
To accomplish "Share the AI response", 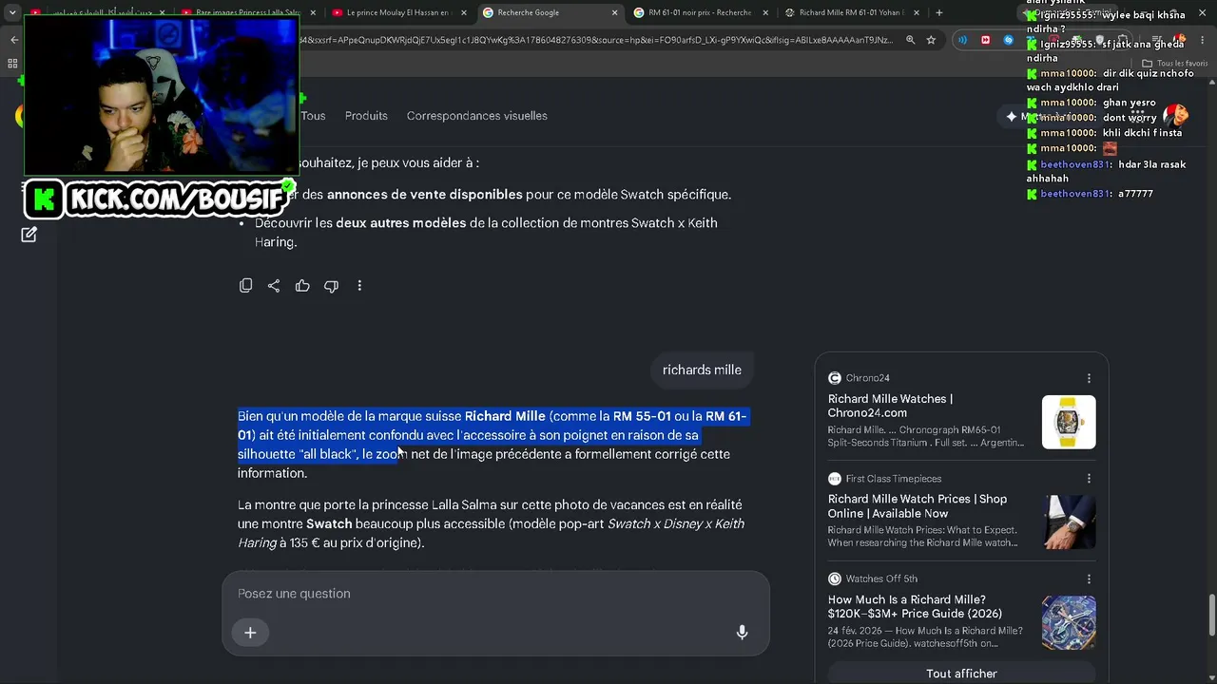I will [x=274, y=286].
